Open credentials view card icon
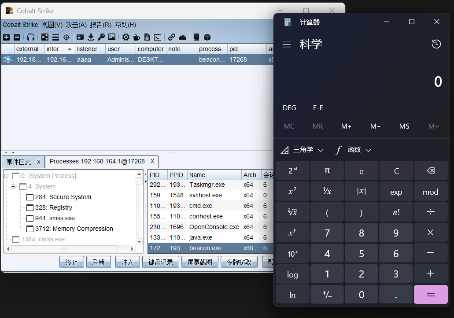The image size is (454, 318). coord(80,37)
